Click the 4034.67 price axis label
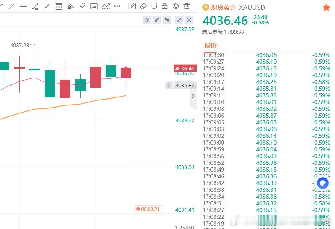 pyautogui.click(x=185, y=121)
